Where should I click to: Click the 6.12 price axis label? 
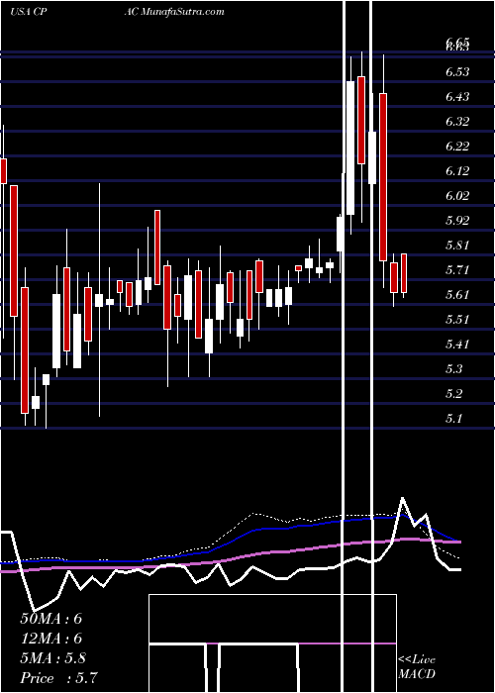point(457,170)
